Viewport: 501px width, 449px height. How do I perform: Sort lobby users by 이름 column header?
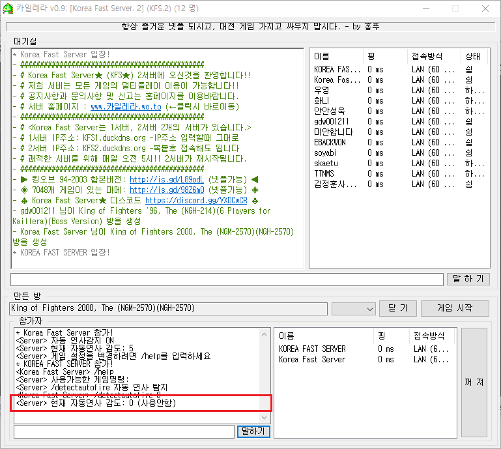pyautogui.click(x=336, y=57)
